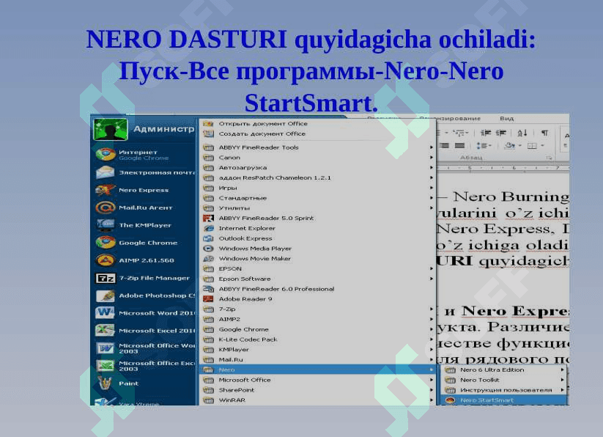Screen dimensions: 603x437
Task: Click Word shading paint bucket icon
Action: pyautogui.click(x=509, y=146)
